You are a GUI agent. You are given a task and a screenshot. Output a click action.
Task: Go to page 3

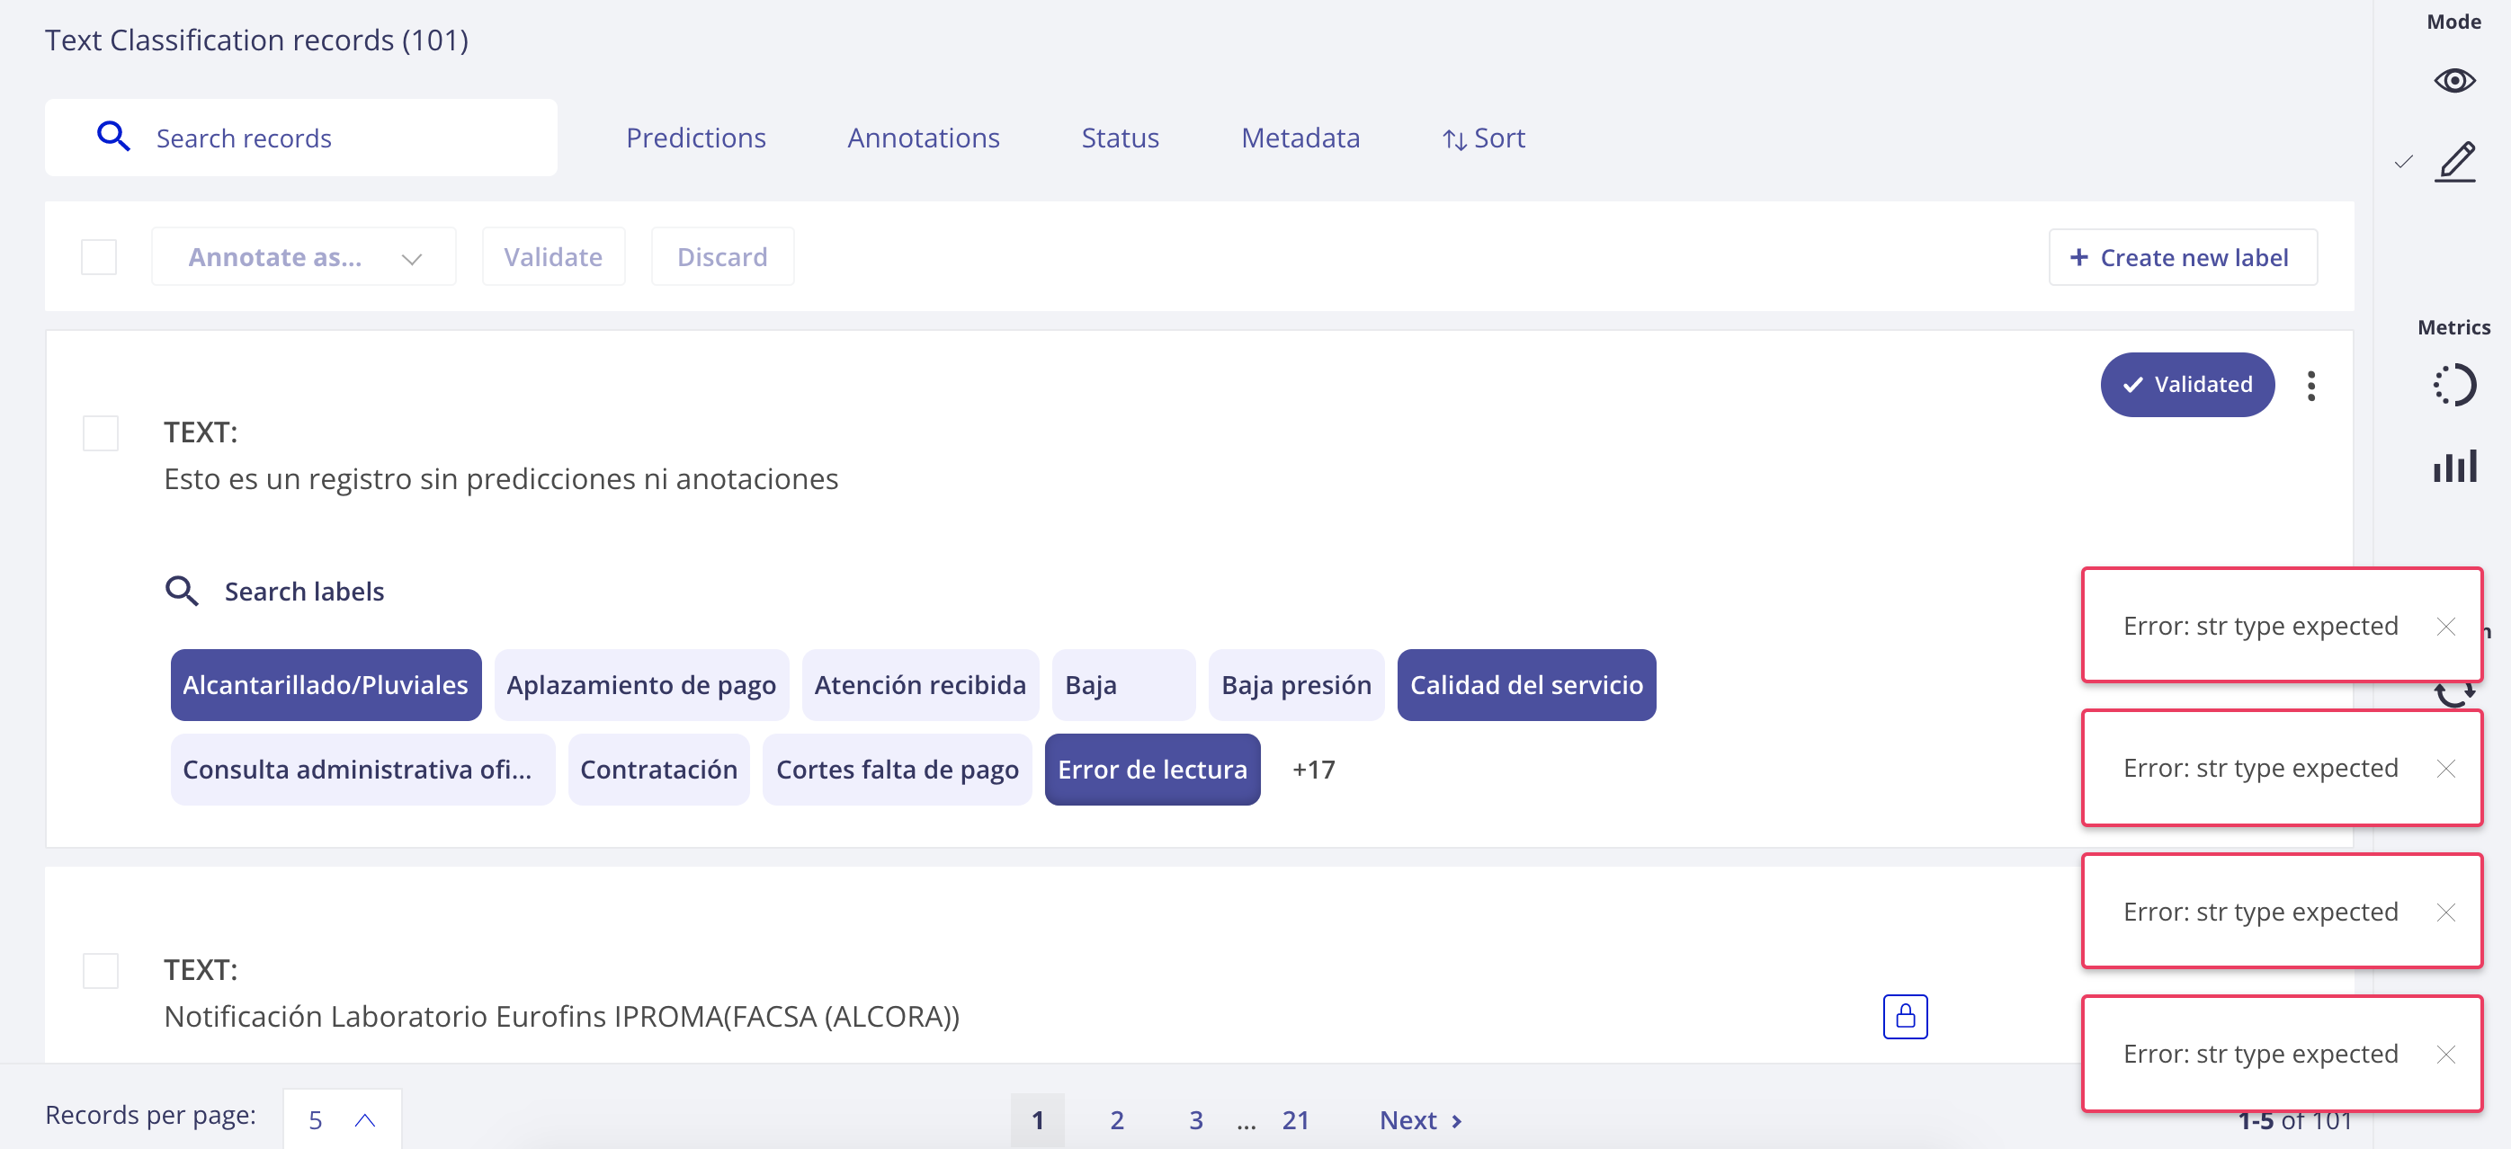click(1196, 1119)
